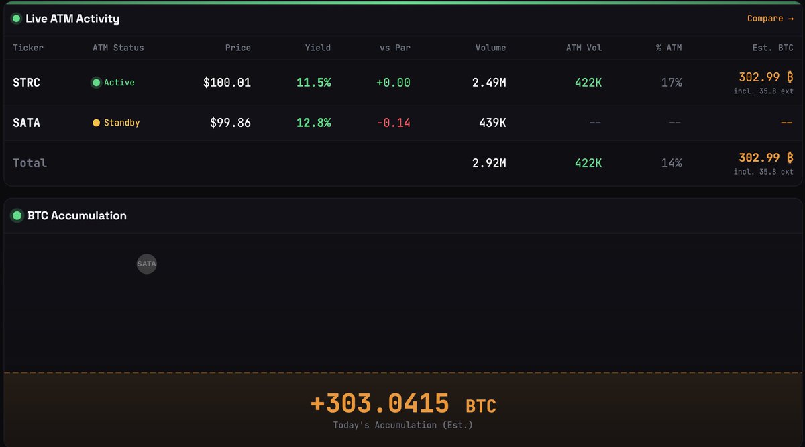Sort by the Volume column header
Image resolution: width=805 pixels, height=447 pixels.
pyautogui.click(x=491, y=48)
